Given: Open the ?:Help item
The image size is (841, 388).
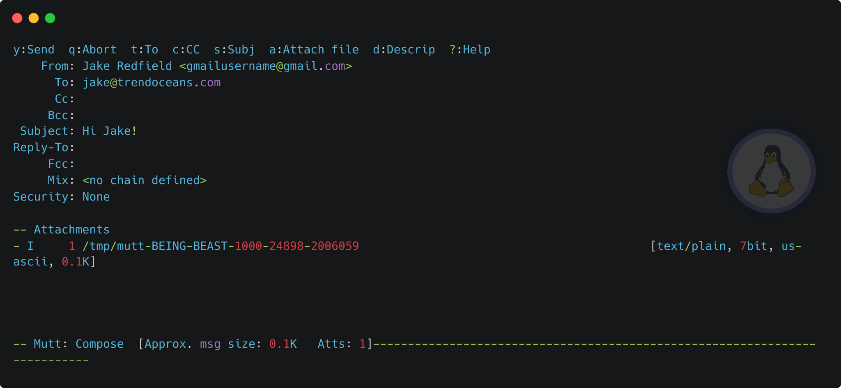Looking at the screenshot, I should [470, 50].
